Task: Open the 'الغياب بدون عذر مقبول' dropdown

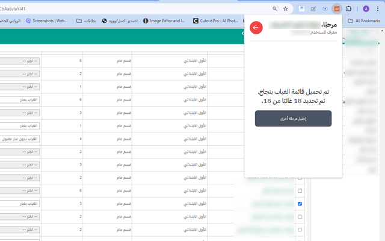Action: [x=20, y=139]
